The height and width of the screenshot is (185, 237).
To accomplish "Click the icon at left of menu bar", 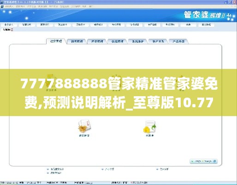I will (2, 6).
